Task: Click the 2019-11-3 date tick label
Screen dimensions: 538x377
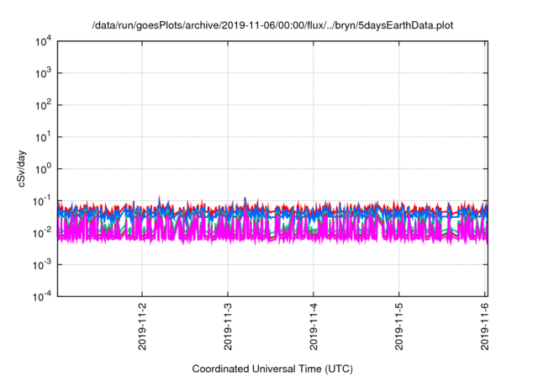Action: [x=228, y=327]
